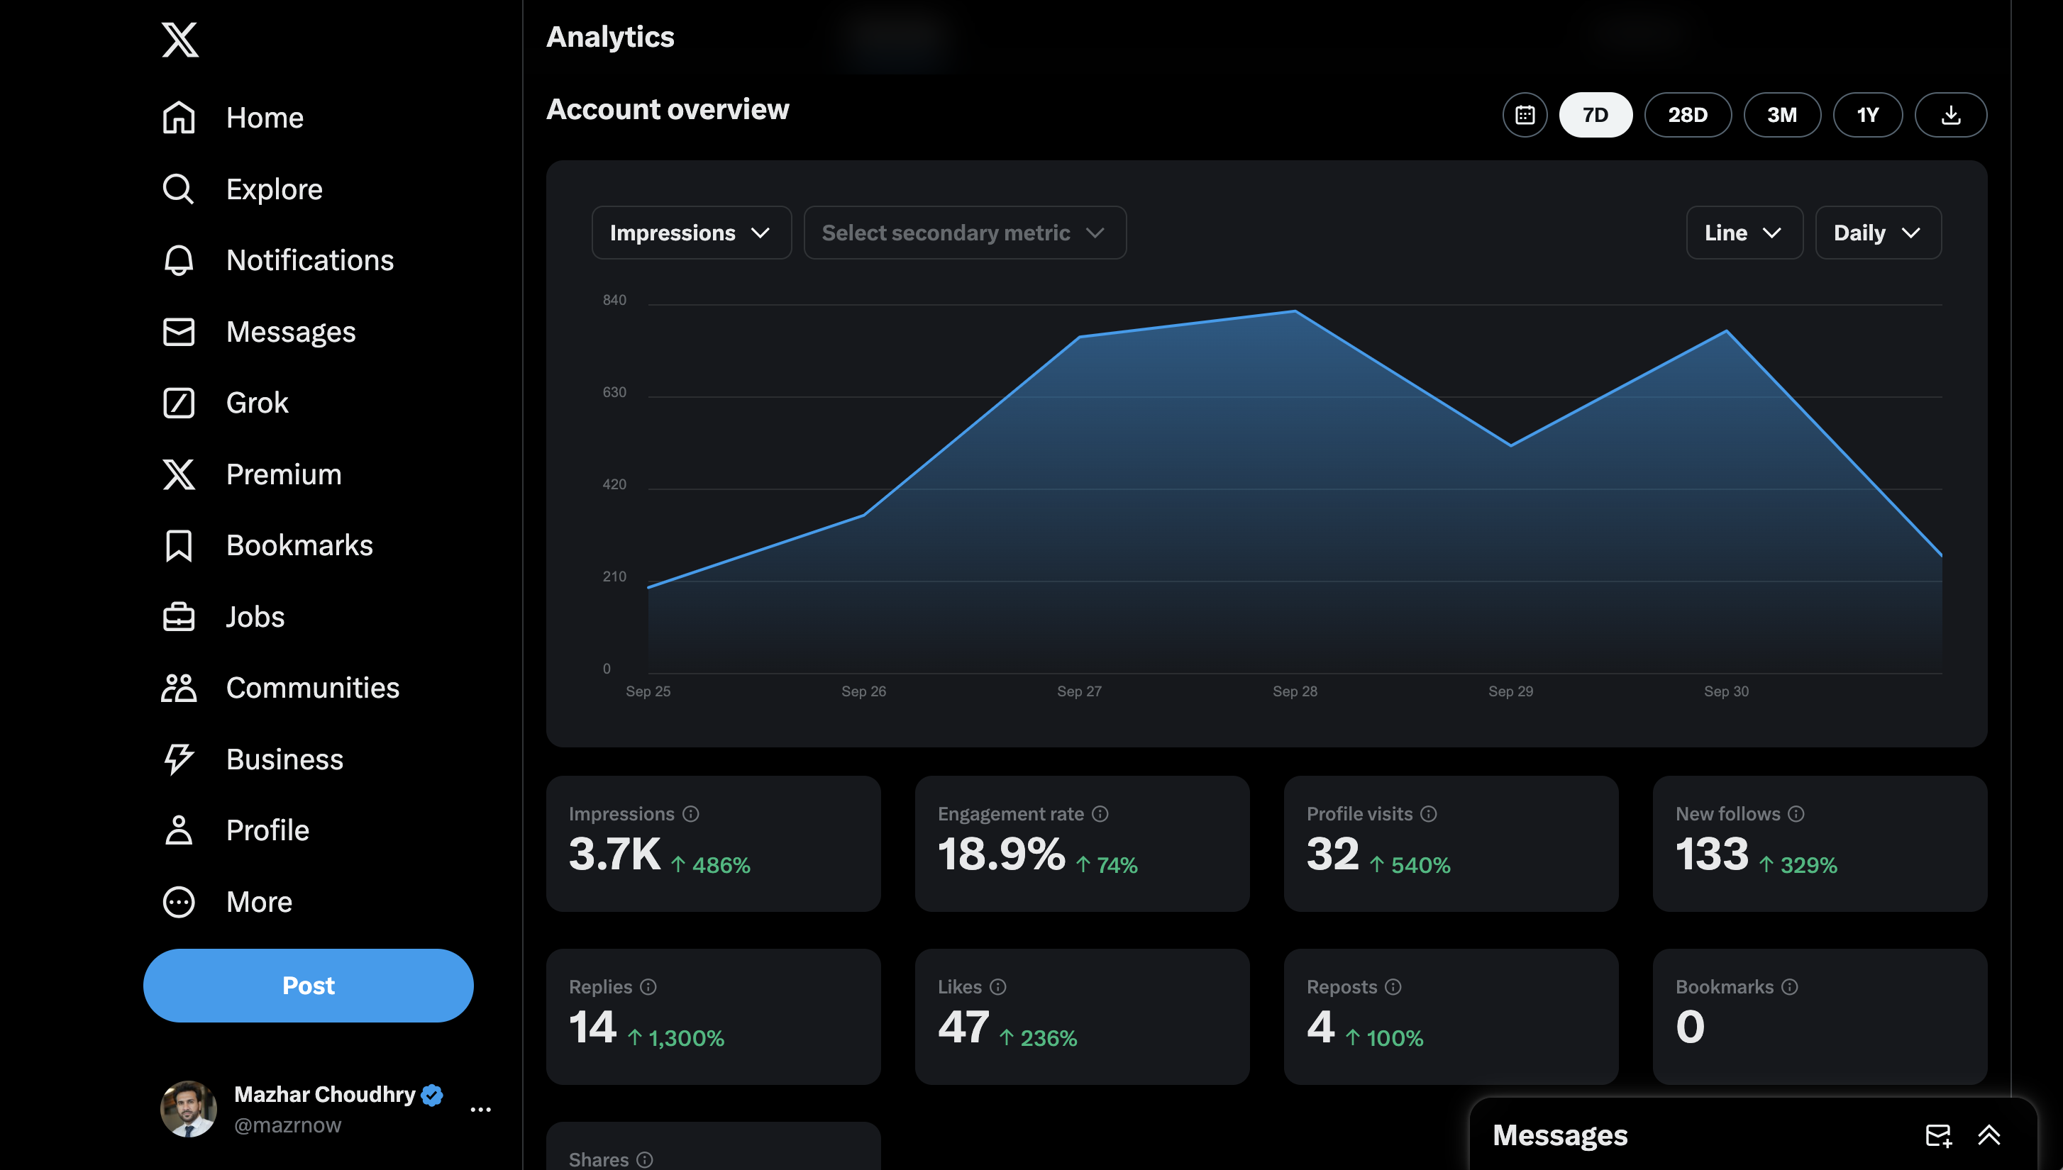Viewport: 2063px width, 1170px height.
Task: Open the Impressions primary metric dropdown
Action: point(692,233)
